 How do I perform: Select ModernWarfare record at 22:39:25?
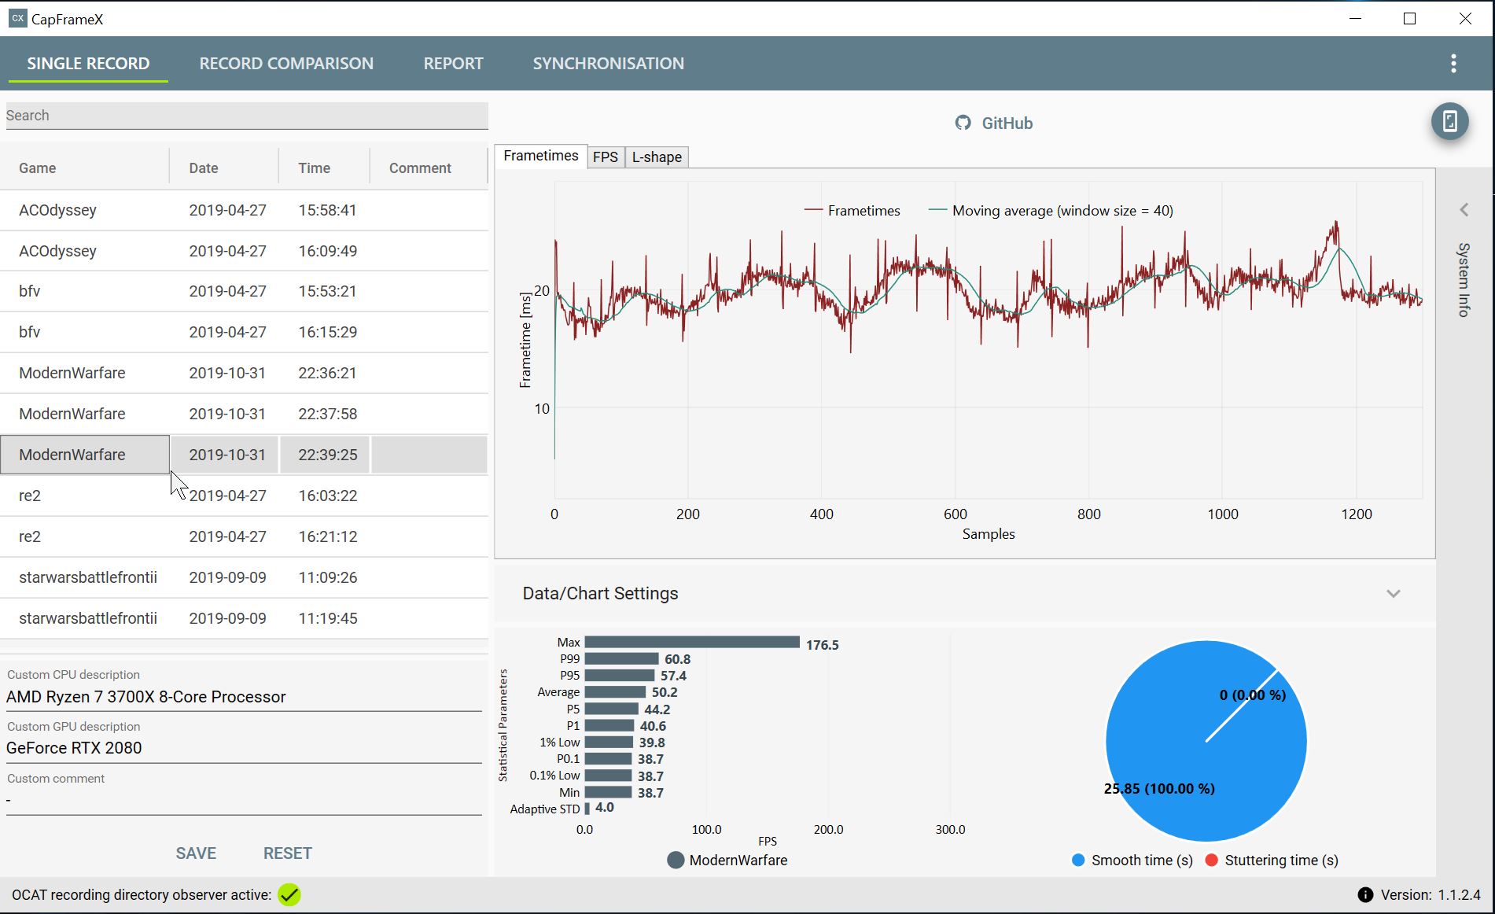pos(244,455)
